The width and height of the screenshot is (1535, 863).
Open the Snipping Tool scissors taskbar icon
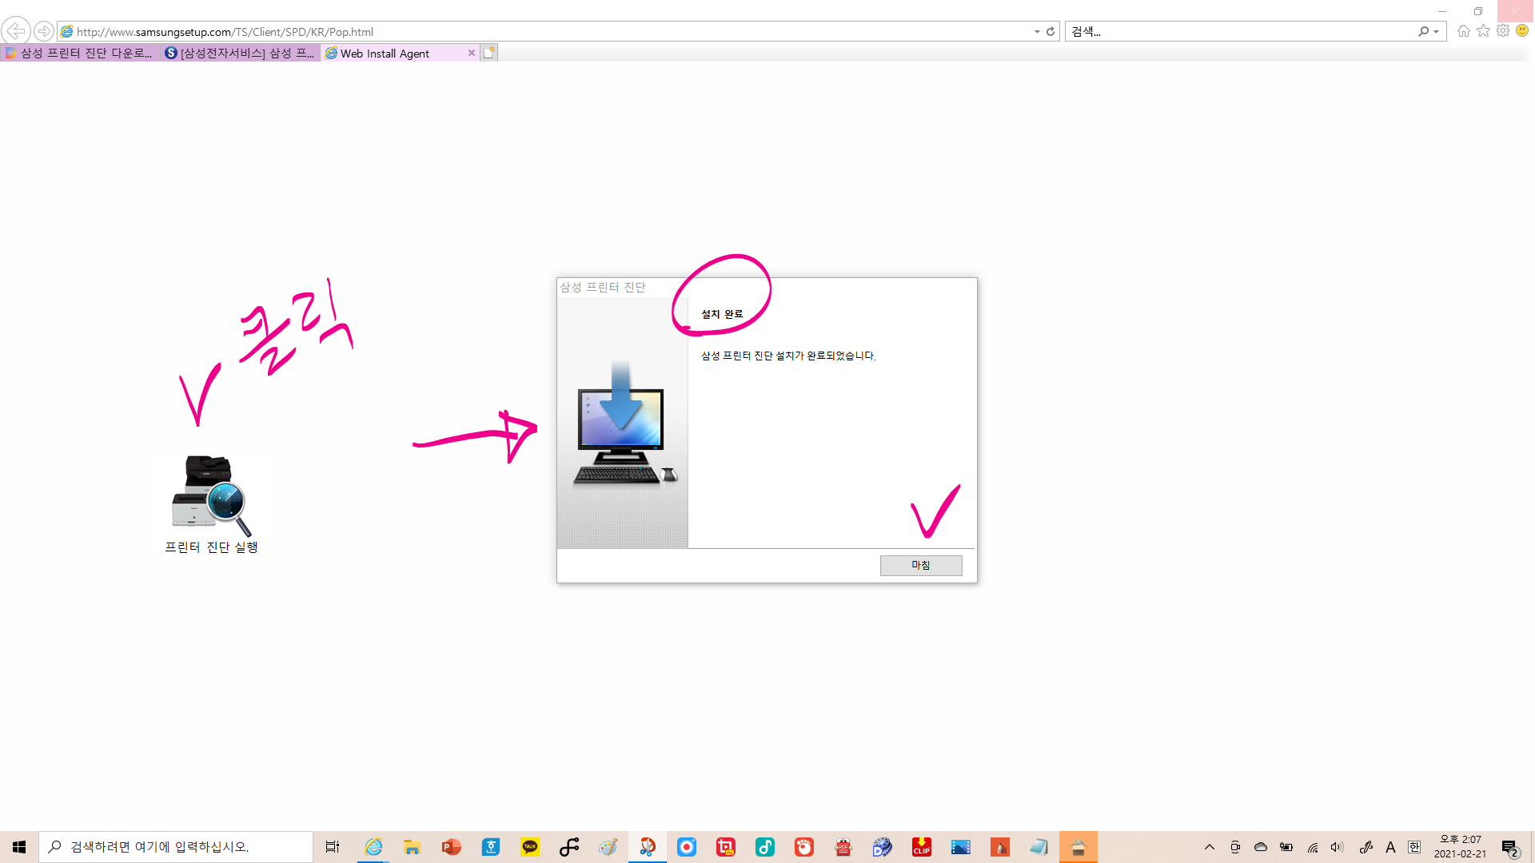[648, 847]
